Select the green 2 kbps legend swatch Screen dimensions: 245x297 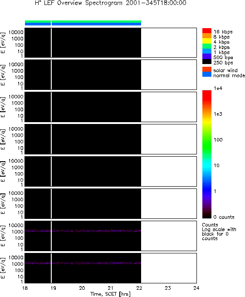pyautogui.click(x=207, y=46)
